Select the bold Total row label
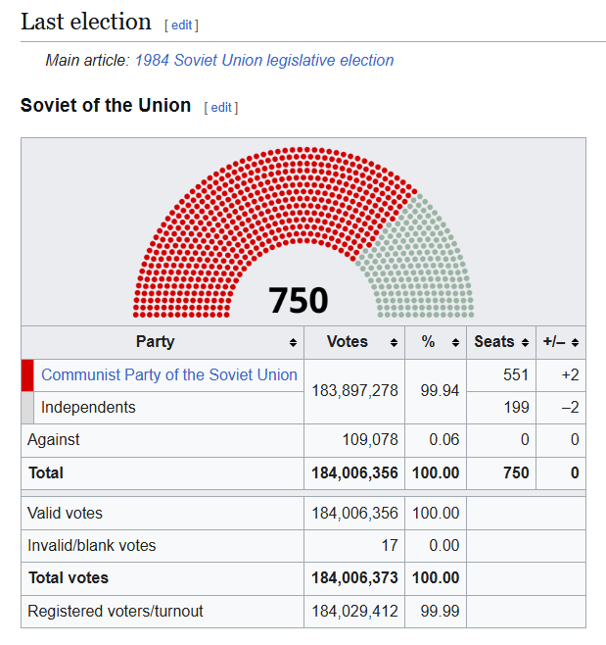Viewport: 606px width, 645px height. click(x=46, y=473)
